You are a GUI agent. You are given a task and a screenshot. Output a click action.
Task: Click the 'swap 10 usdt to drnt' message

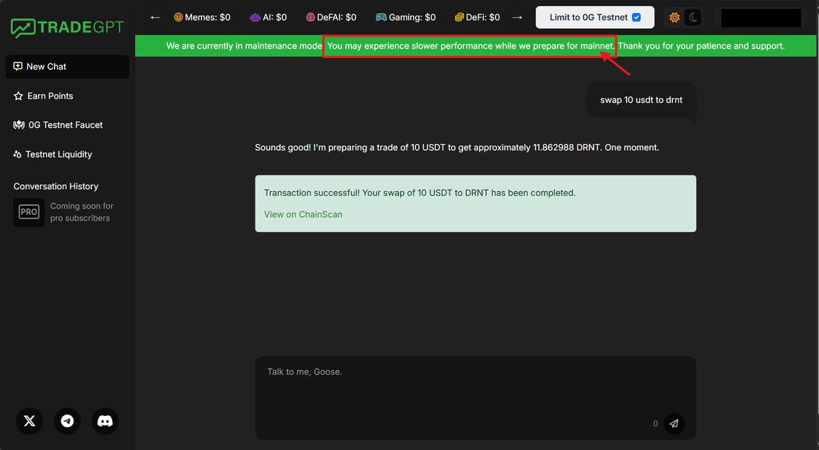642,100
